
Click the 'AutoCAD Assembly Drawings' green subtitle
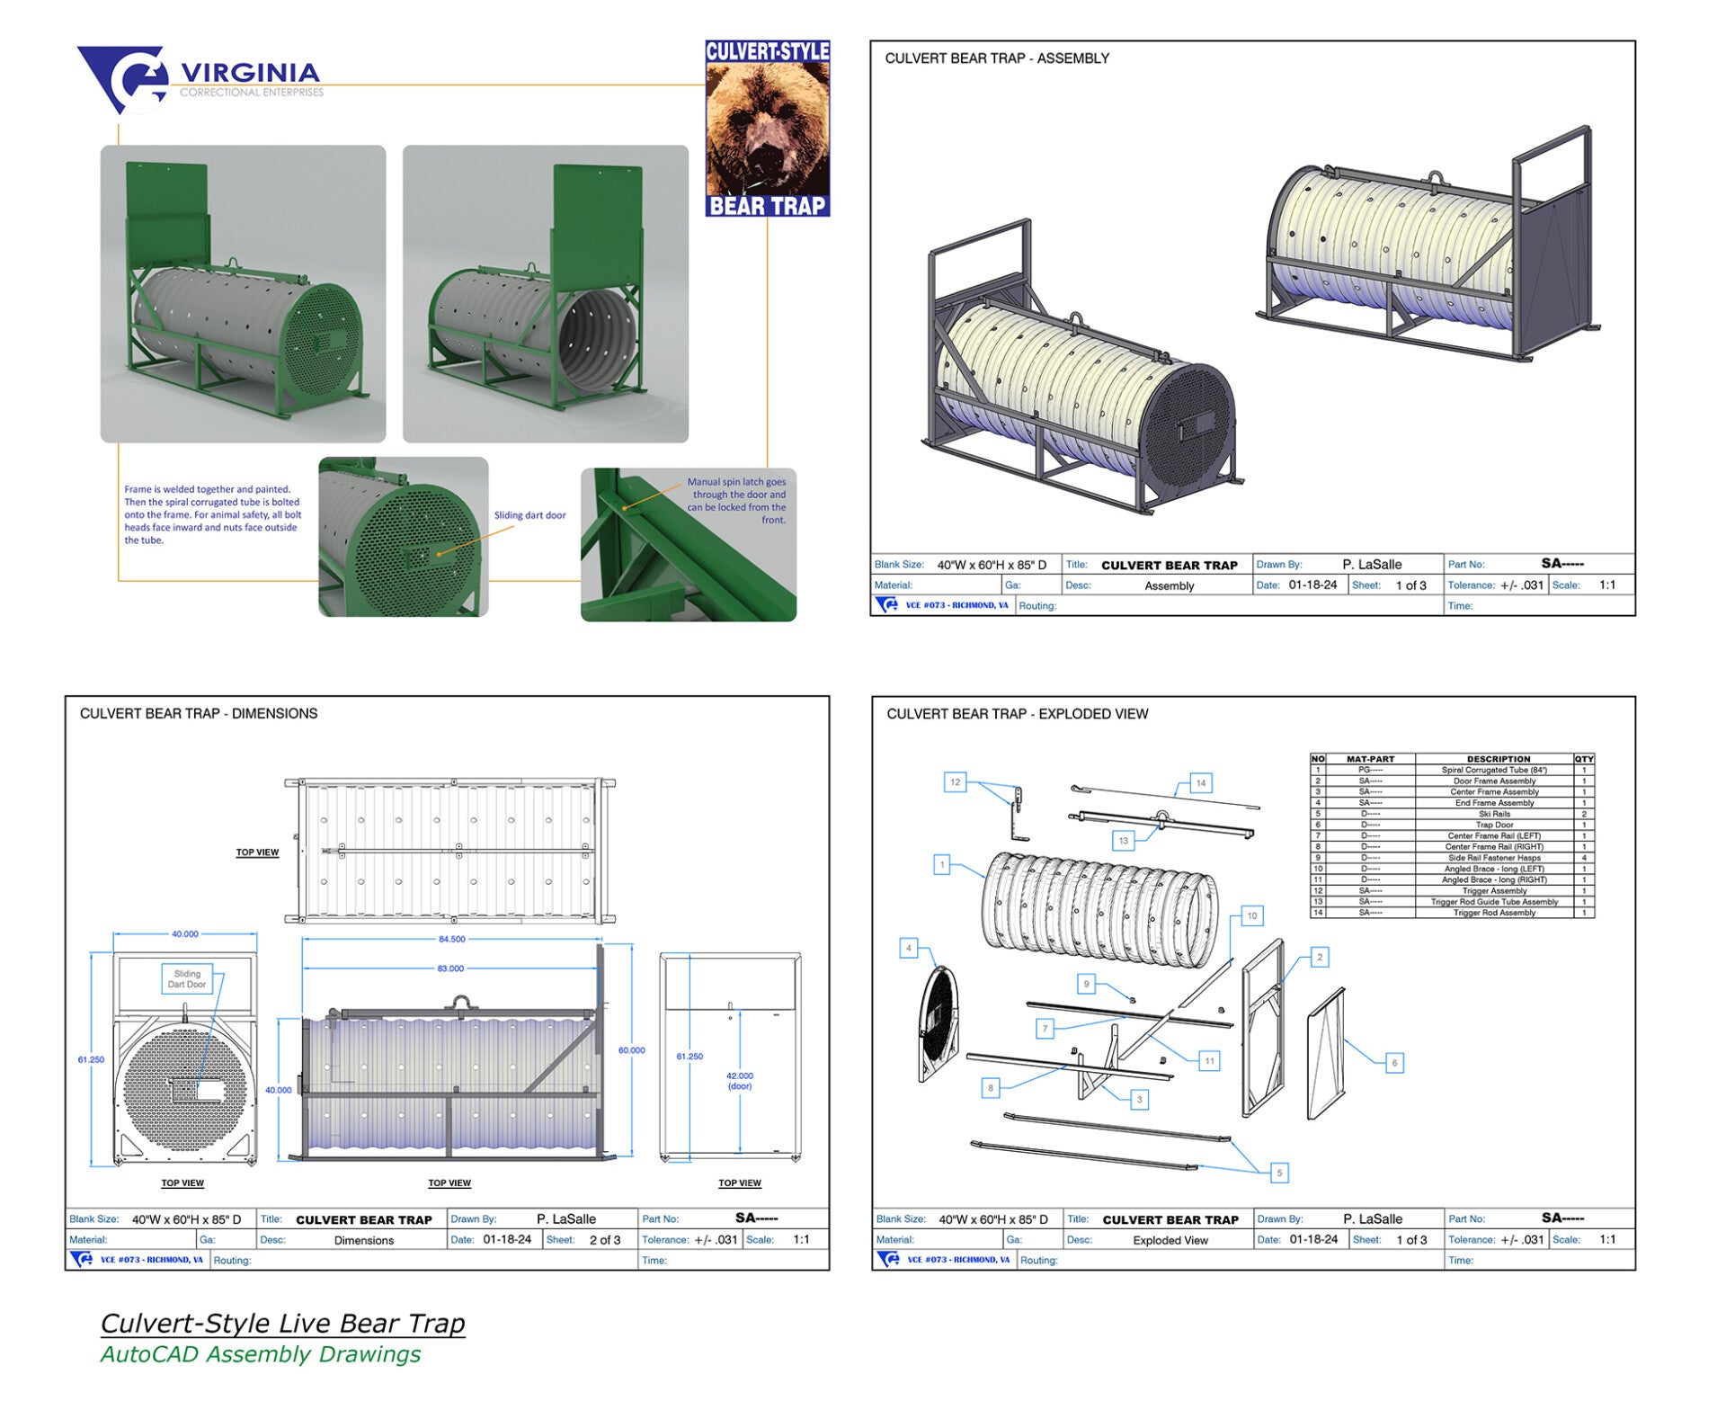(261, 1354)
